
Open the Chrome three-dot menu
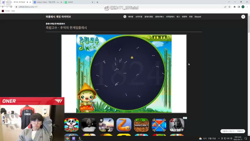247,7
